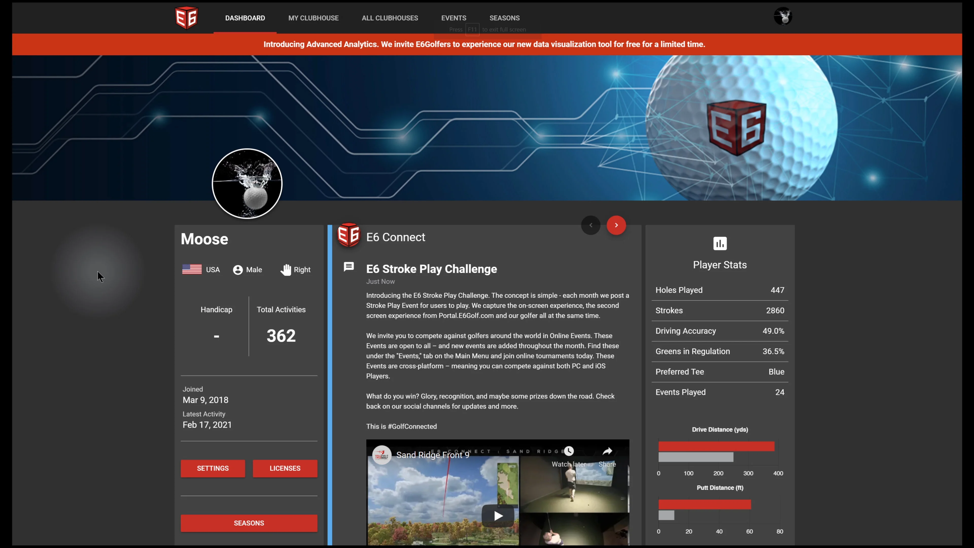Click the red Putt Distance bar

(704, 505)
